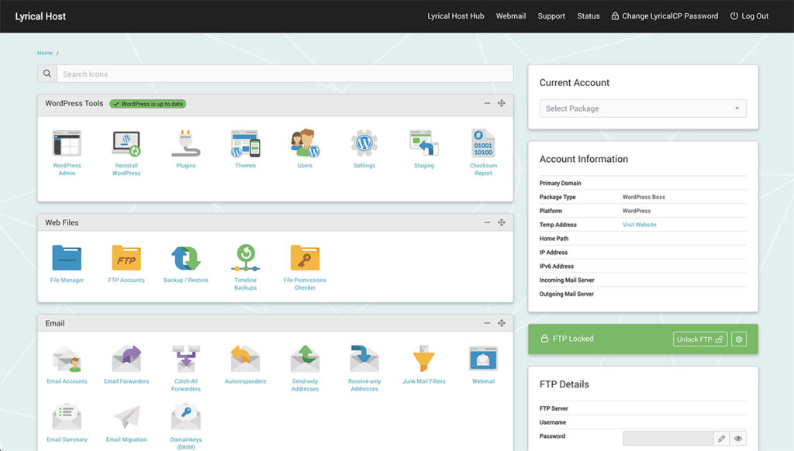Viewport: 794px width, 451px height.
Task: Click the Unlock FTP button
Action: click(x=700, y=339)
